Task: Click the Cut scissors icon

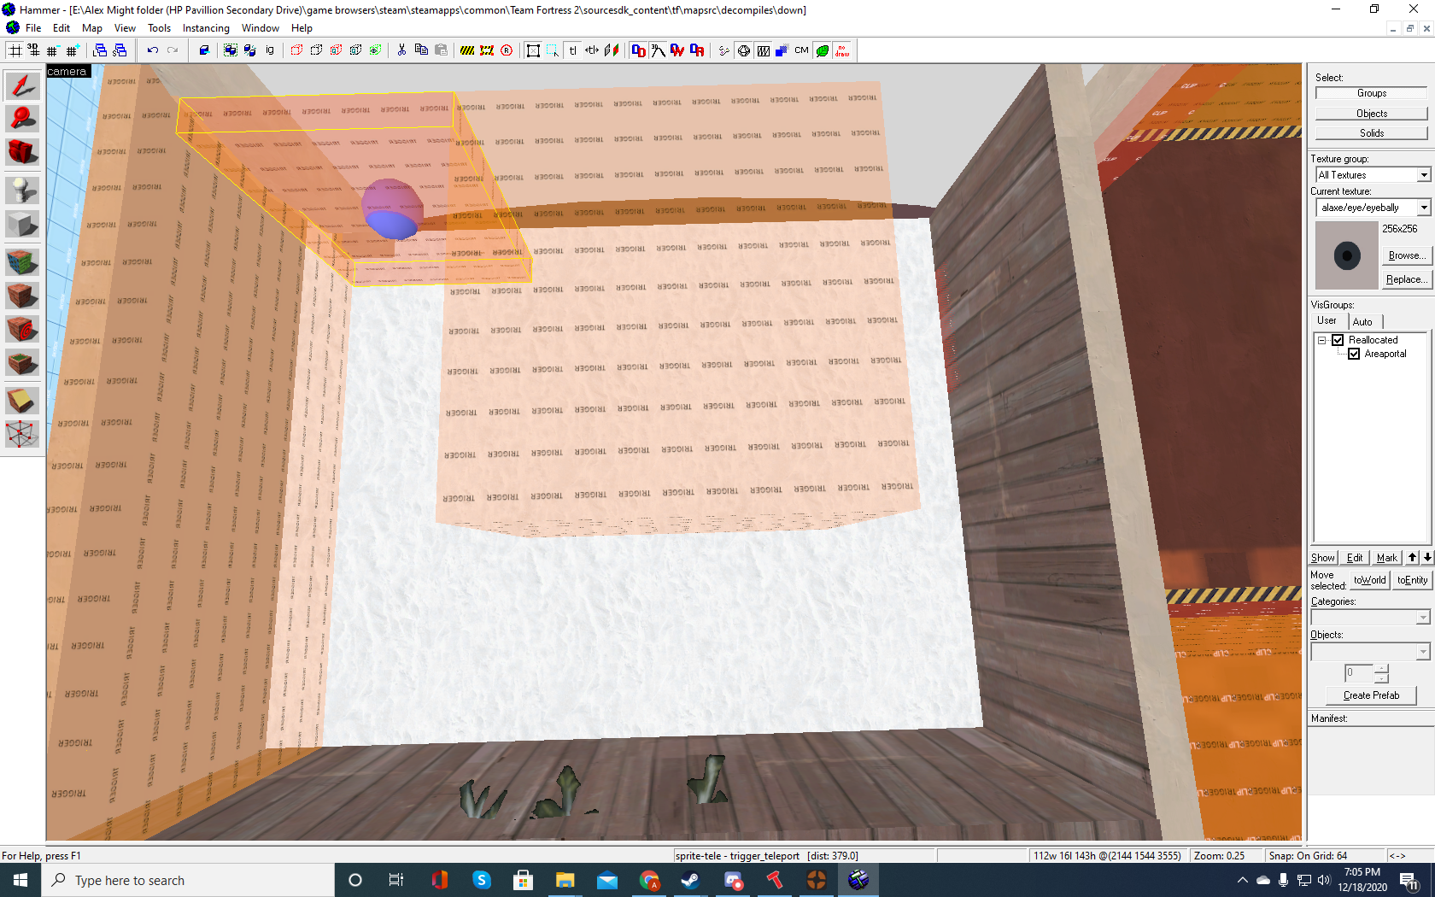Action: coord(401,50)
